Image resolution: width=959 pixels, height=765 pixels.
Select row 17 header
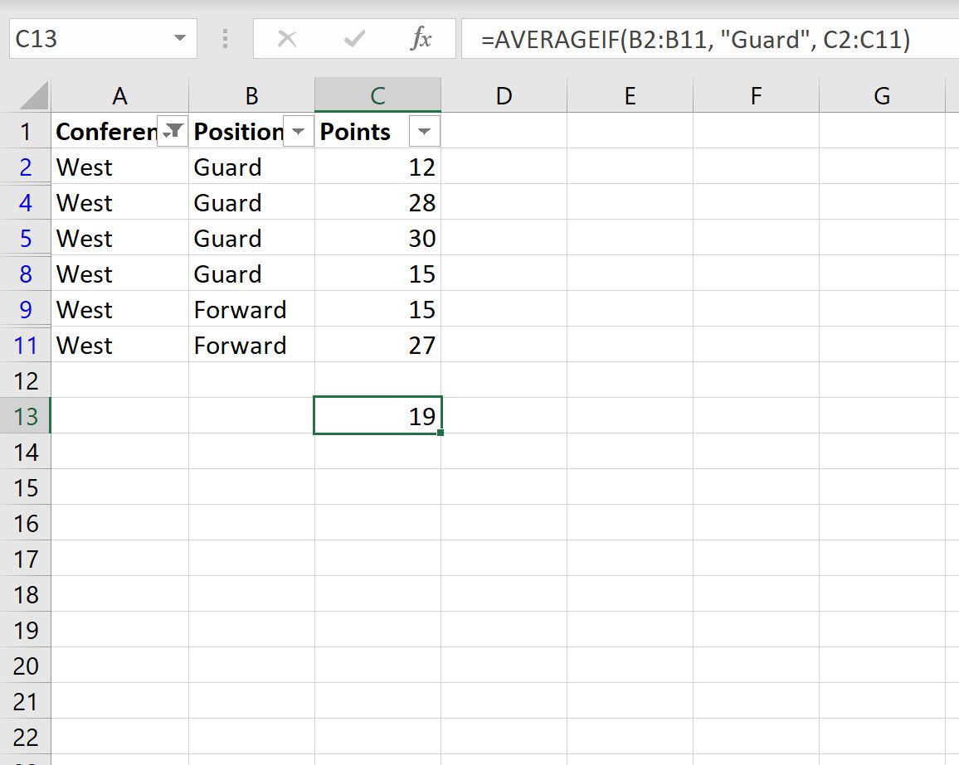pos(25,559)
